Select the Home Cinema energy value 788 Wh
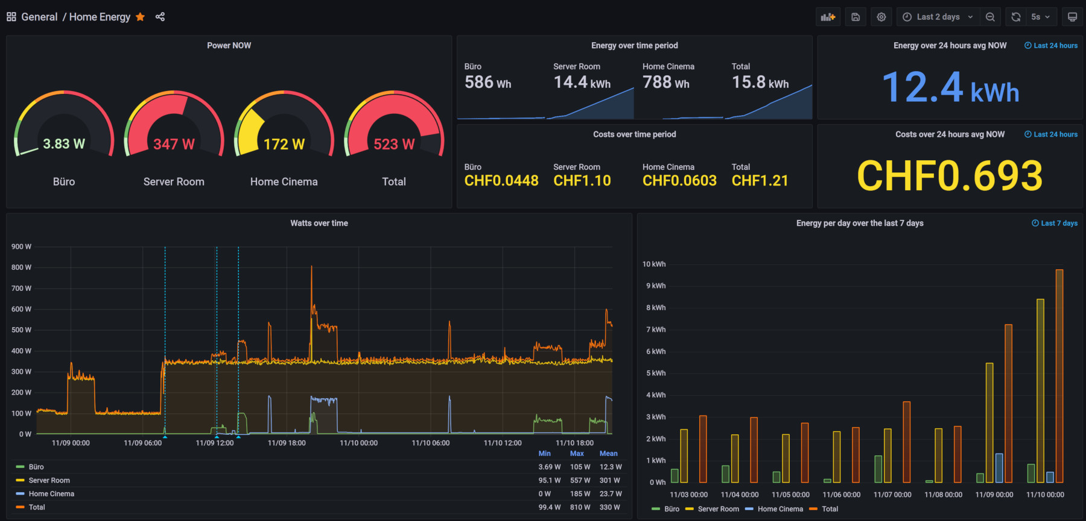 pyautogui.click(x=666, y=83)
